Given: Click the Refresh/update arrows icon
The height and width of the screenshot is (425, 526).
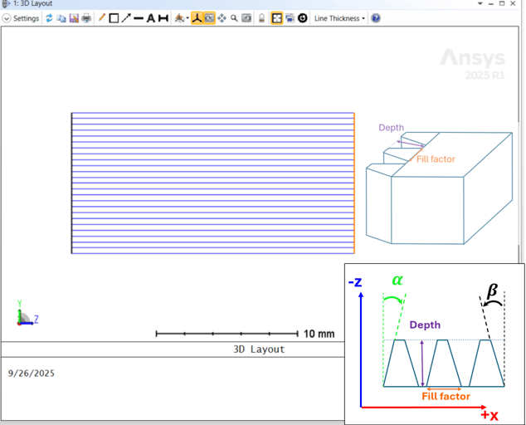Looking at the screenshot, I should (49, 18).
